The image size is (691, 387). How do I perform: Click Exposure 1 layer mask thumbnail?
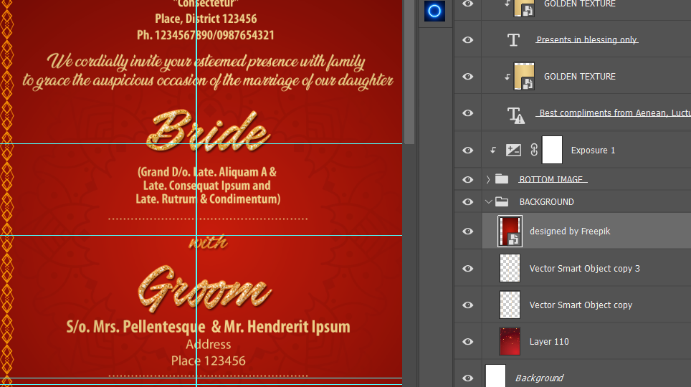tap(552, 150)
